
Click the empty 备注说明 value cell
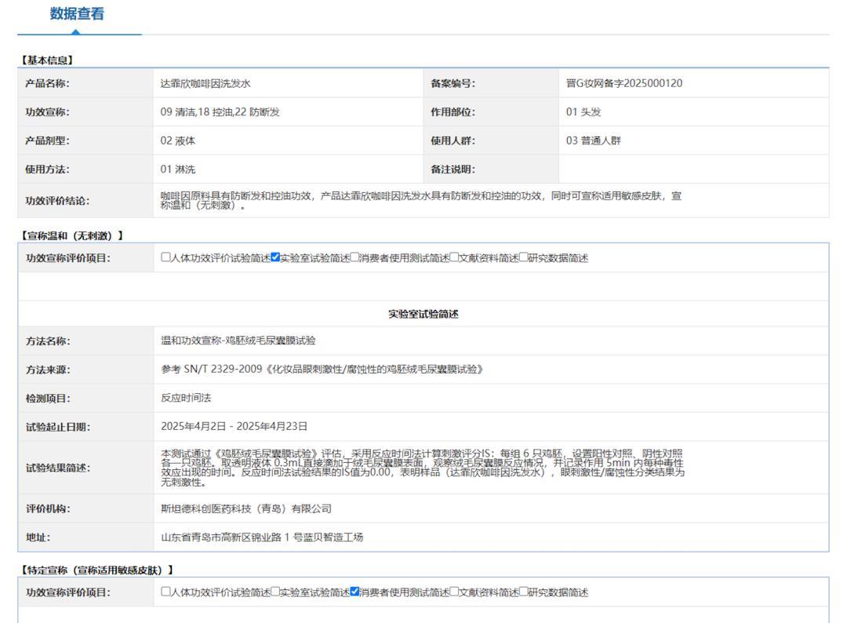pyautogui.click(x=693, y=169)
